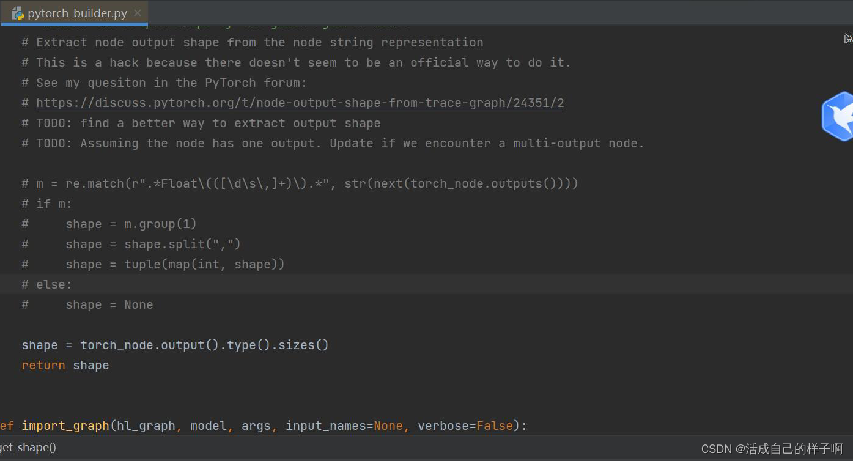
Task: Place cursor on the return shape statement
Action: [65, 365]
